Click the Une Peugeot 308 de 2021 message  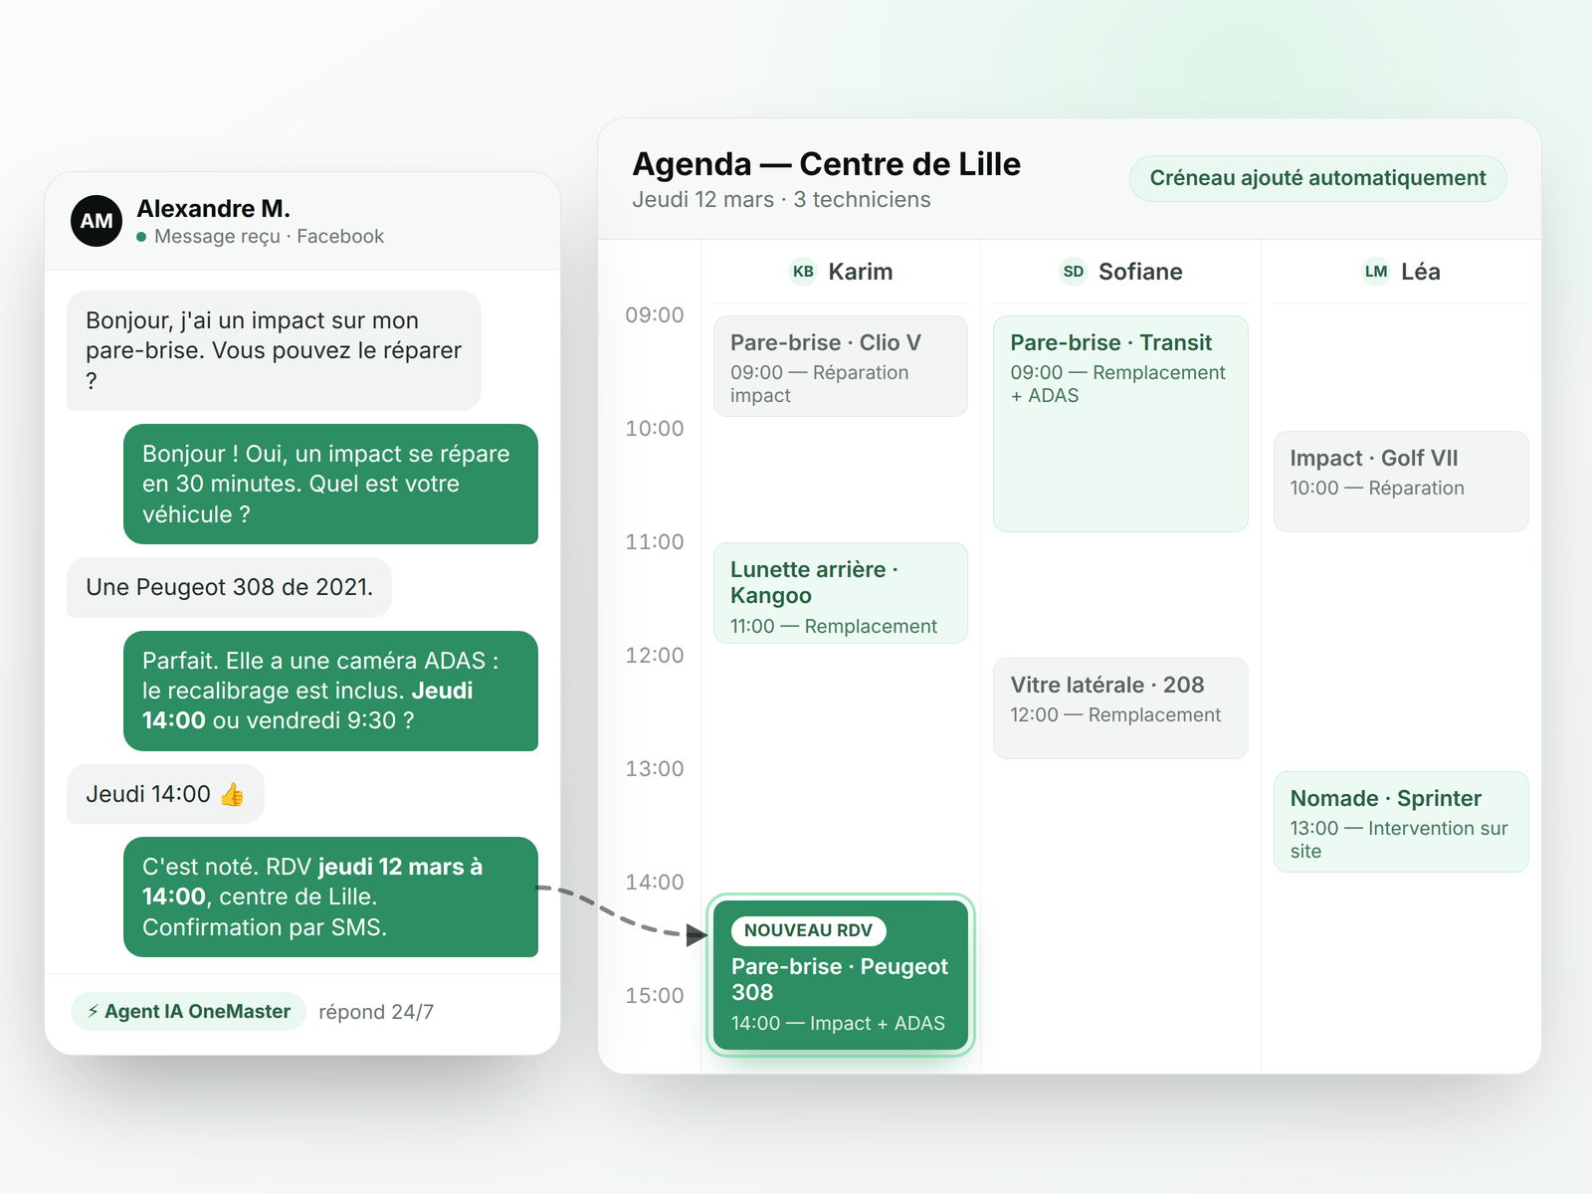pos(229,587)
